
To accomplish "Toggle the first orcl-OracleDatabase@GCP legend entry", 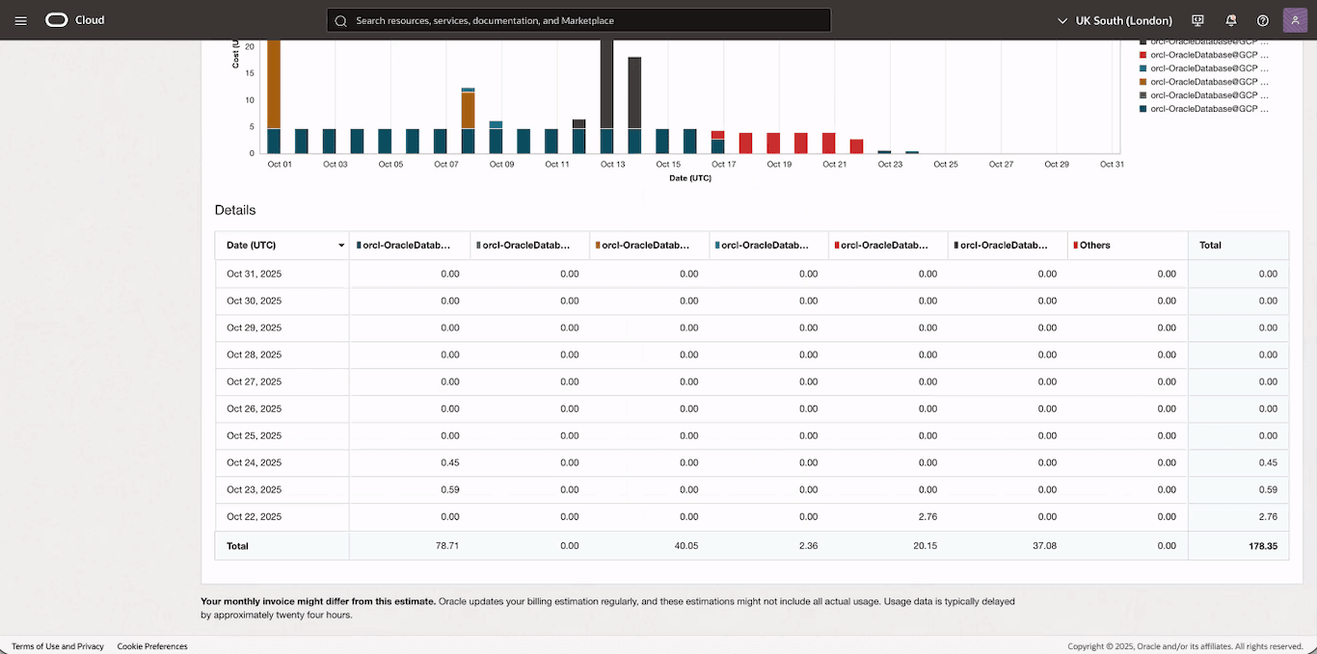I will click(x=1205, y=41).
